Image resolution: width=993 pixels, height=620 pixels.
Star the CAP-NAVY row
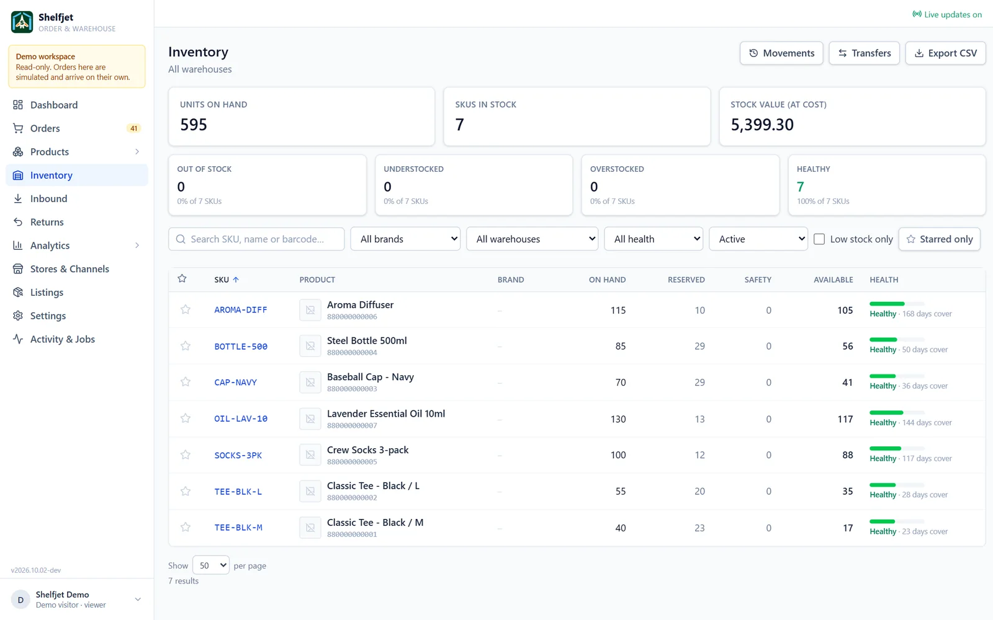pyautogui.click(x=186, y=382)
